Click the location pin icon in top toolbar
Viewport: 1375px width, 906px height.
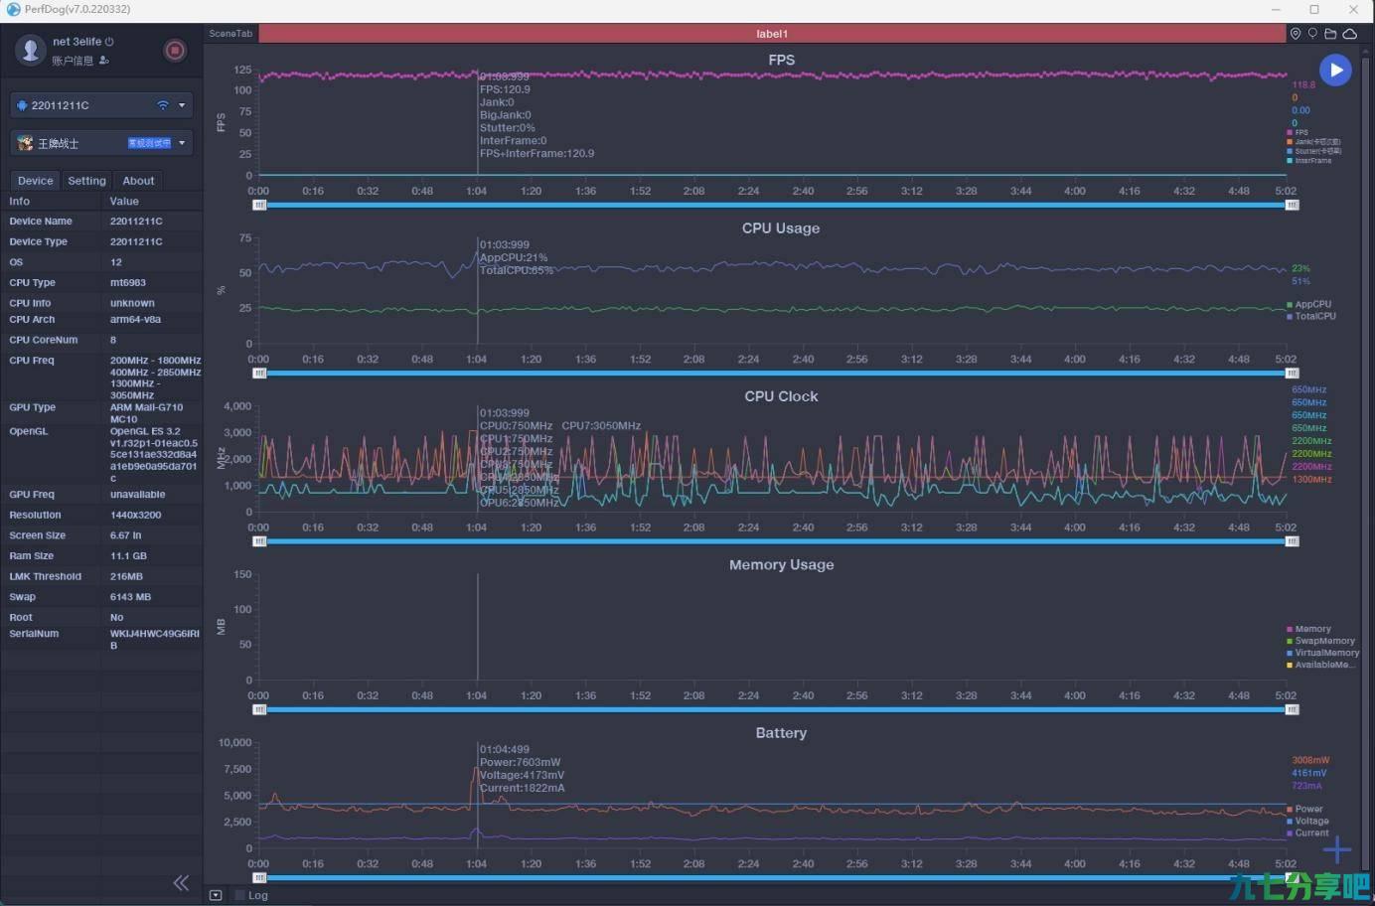pos(1296,34)
